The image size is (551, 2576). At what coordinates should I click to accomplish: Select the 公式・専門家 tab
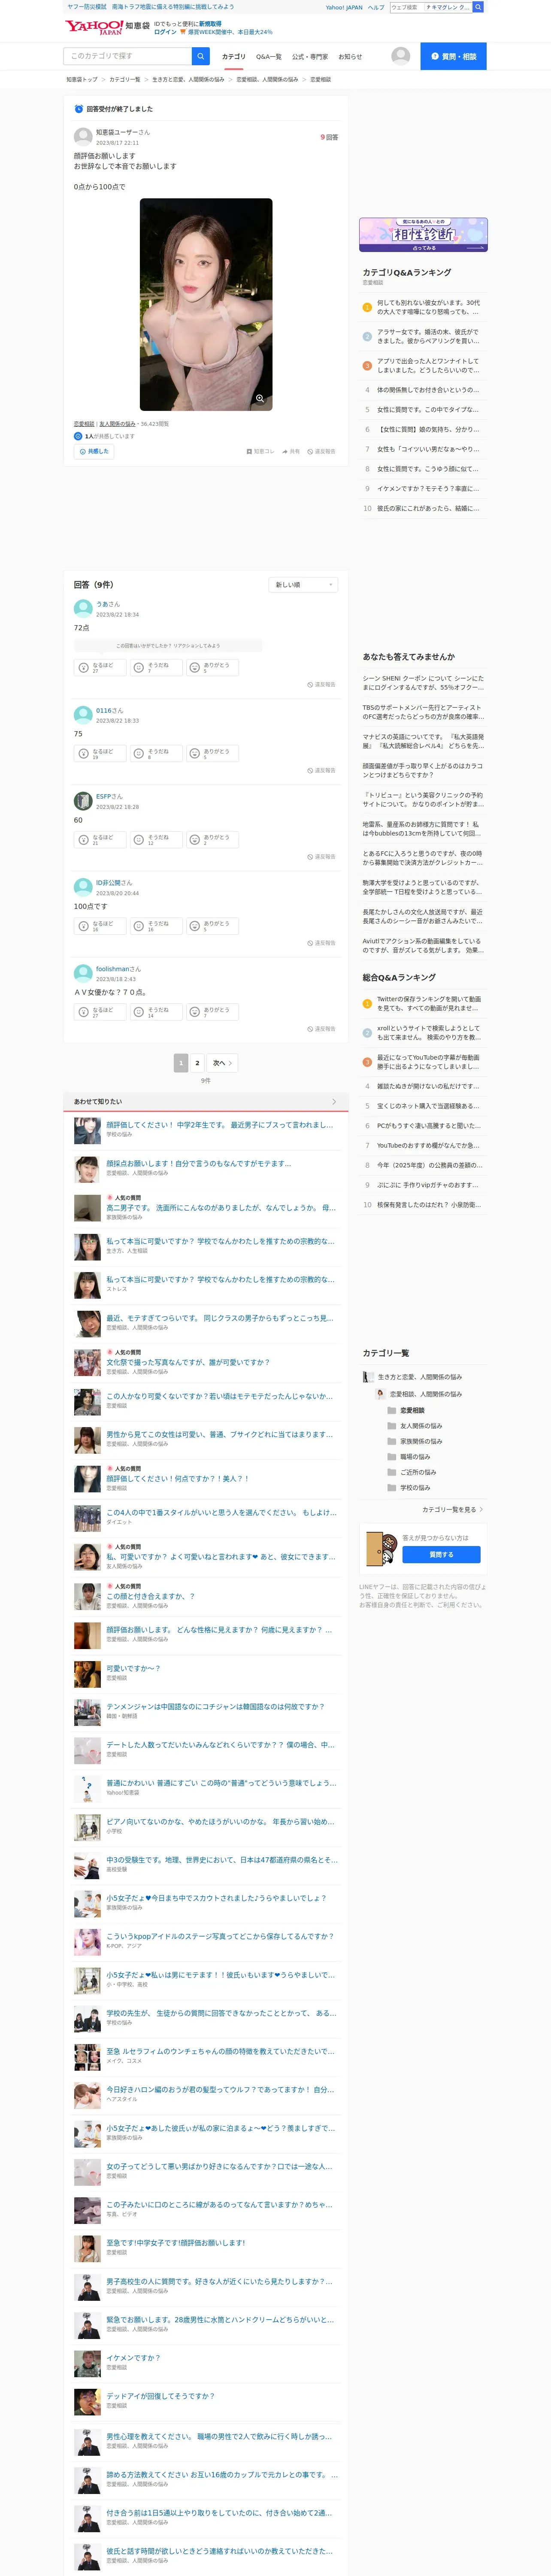[x=310, y=57]
